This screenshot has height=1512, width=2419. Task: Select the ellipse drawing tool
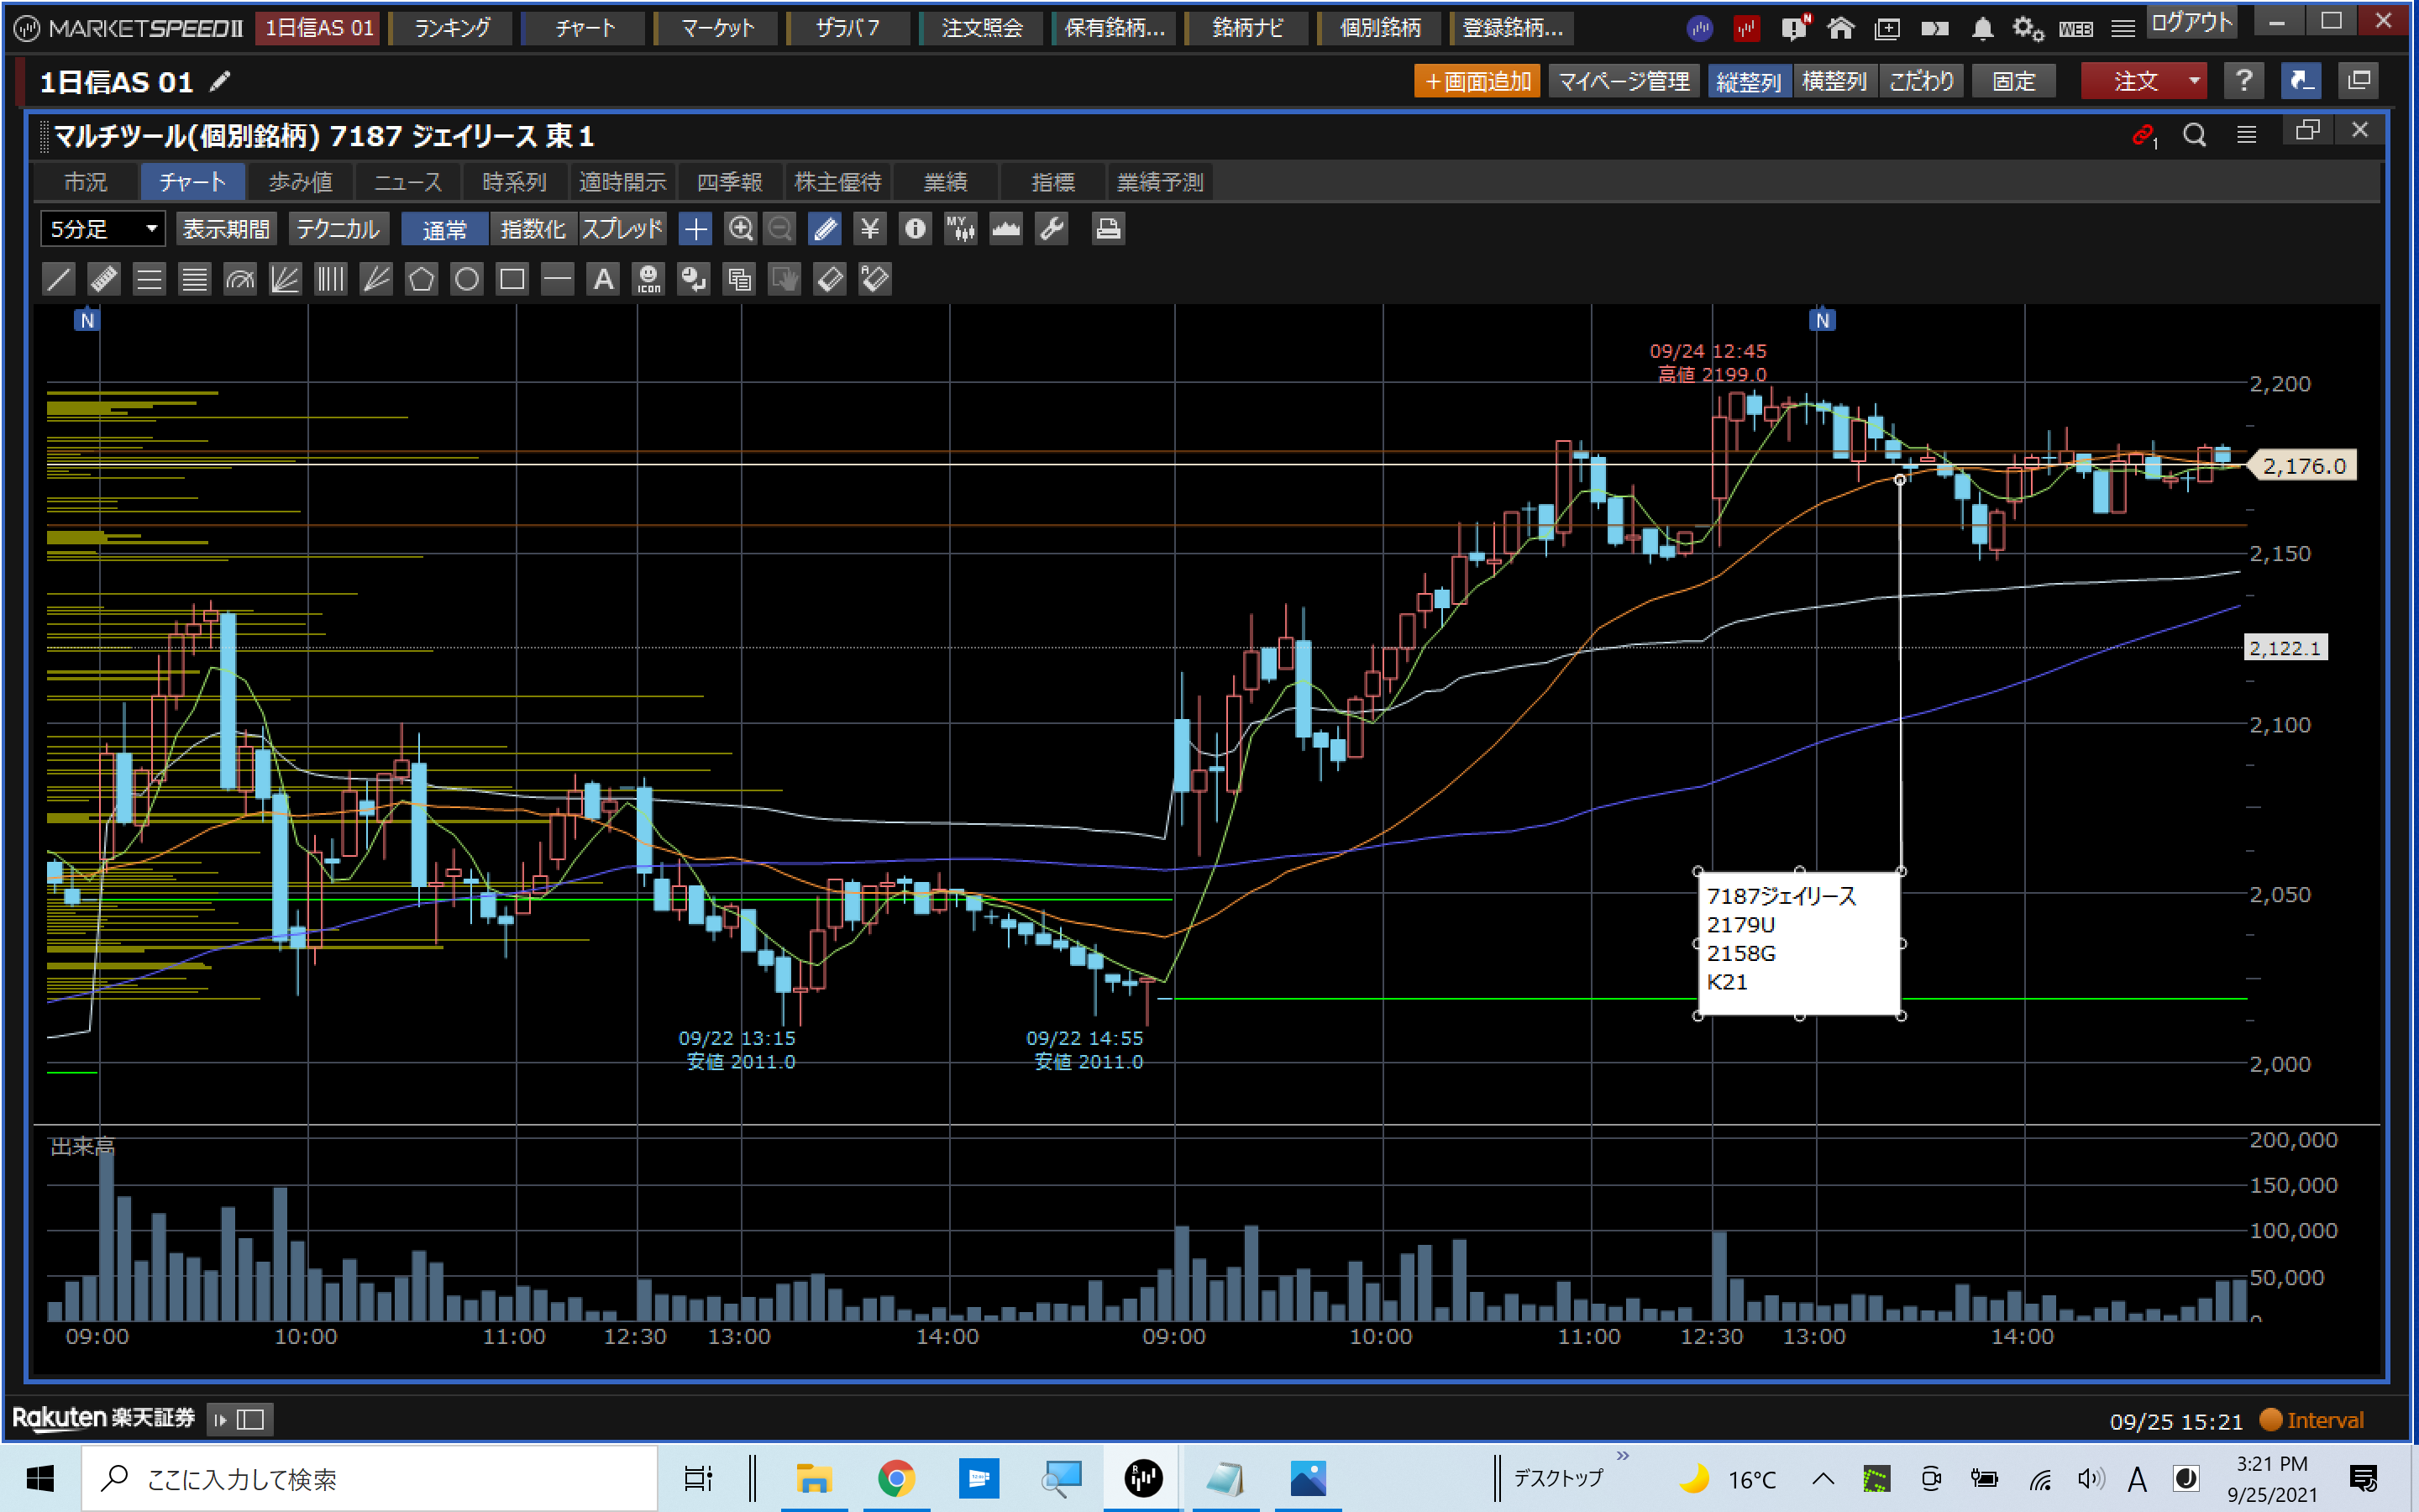pyautogui.click(x=467, y=279)
